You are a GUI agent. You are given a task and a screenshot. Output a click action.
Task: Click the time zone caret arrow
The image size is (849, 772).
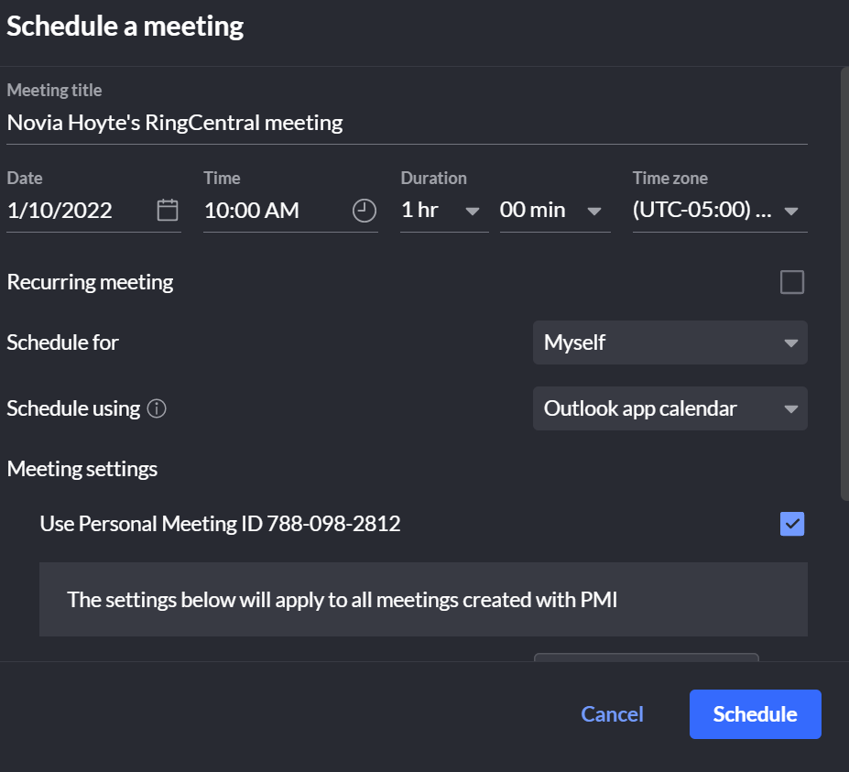790,212
